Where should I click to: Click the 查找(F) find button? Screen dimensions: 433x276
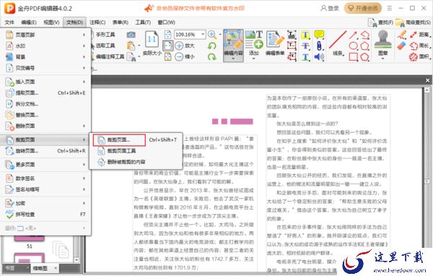pyautogui.click(x=381, y=22)
